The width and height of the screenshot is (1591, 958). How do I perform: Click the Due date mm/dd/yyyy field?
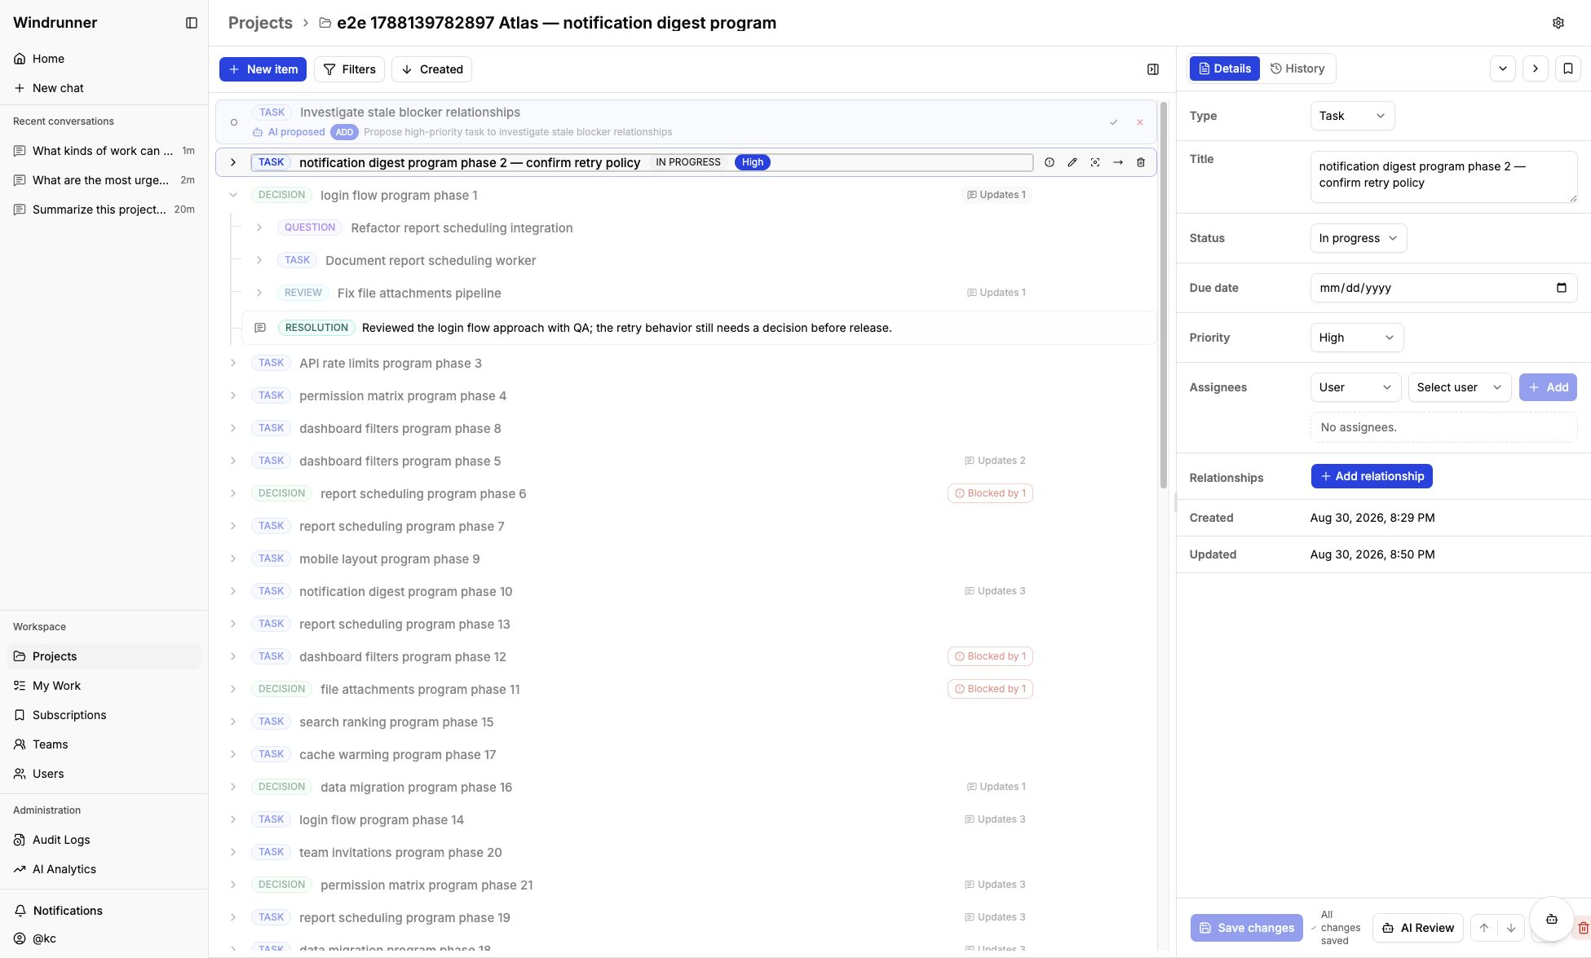point(1443,288)
